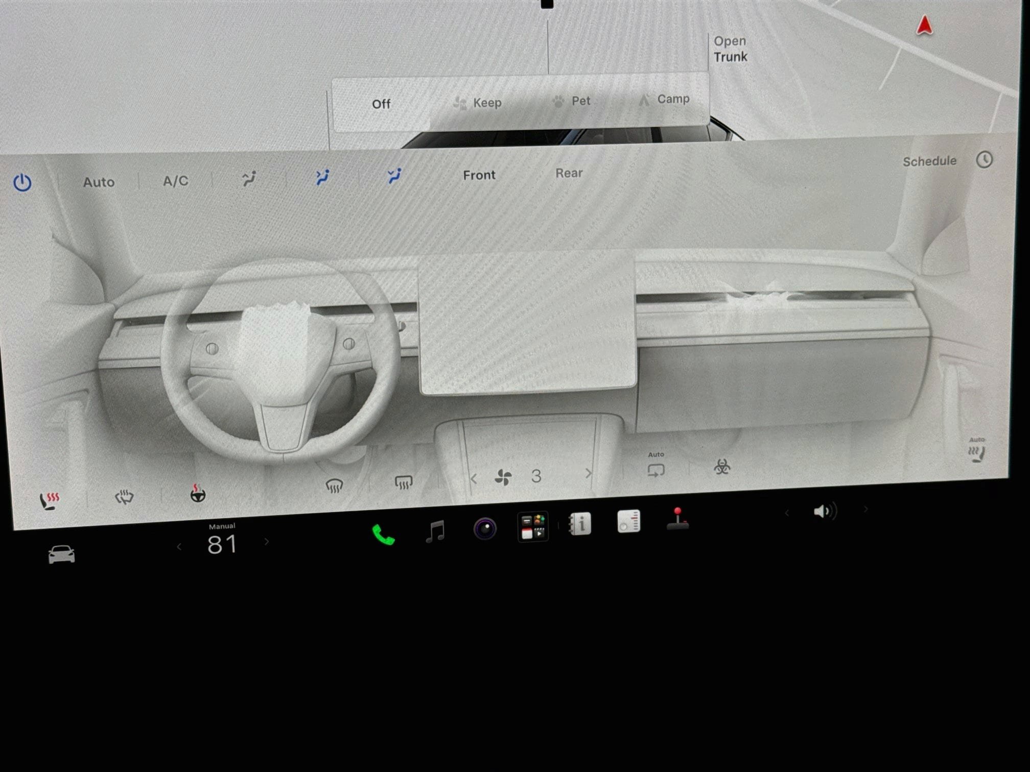Open car controls from the car icon
The width and height of the screenshot is (1030, 772).
(61, 554)
